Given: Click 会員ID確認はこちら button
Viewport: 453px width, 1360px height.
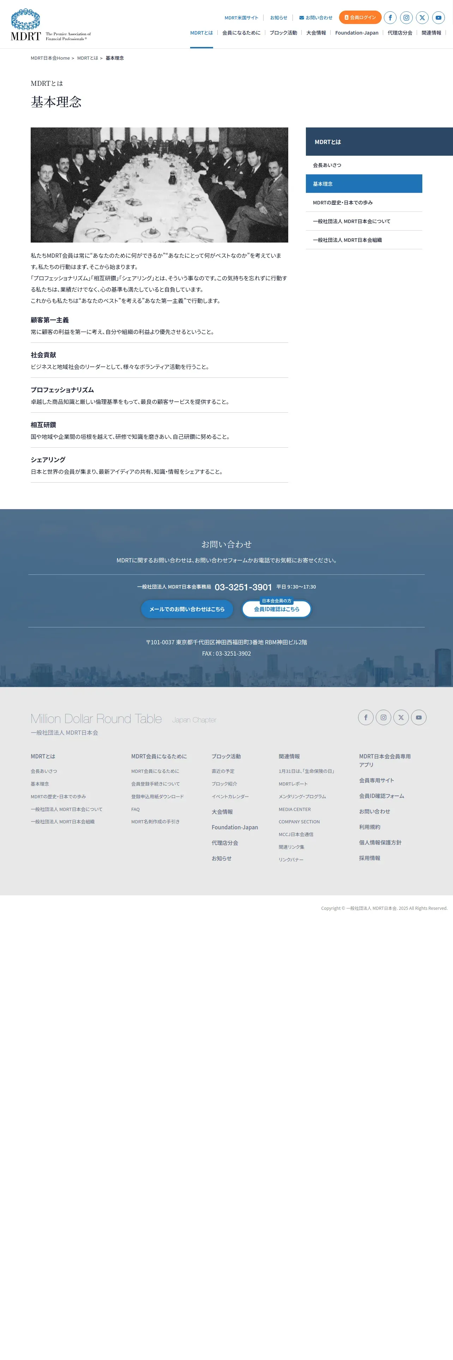Looking at the screenshot, I should coord(276,609).
